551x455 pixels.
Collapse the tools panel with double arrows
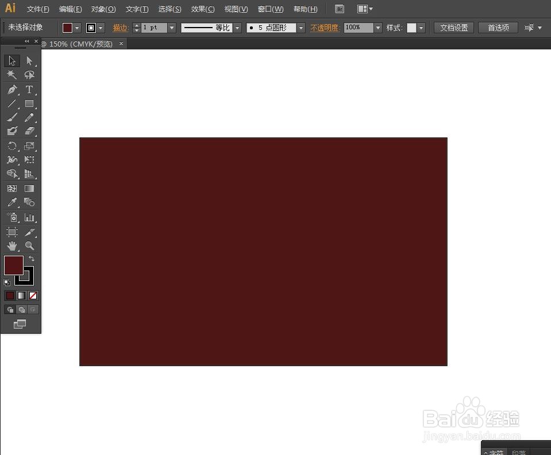pos(26,41)
